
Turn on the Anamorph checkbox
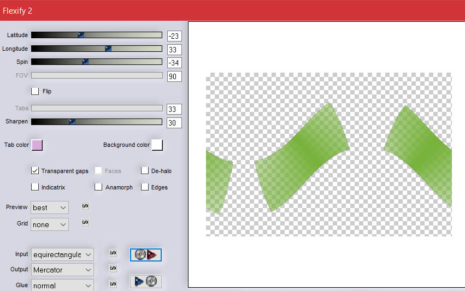click(x=98, y=187)
